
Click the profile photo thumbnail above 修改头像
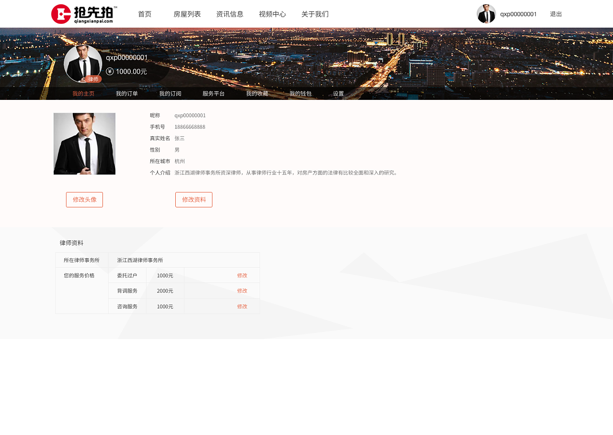(84, 143)
